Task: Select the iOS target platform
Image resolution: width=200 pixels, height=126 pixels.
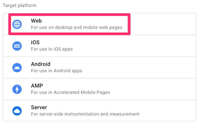Action: (100, 46)
